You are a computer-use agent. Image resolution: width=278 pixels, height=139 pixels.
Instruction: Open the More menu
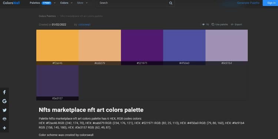[80, 3]
